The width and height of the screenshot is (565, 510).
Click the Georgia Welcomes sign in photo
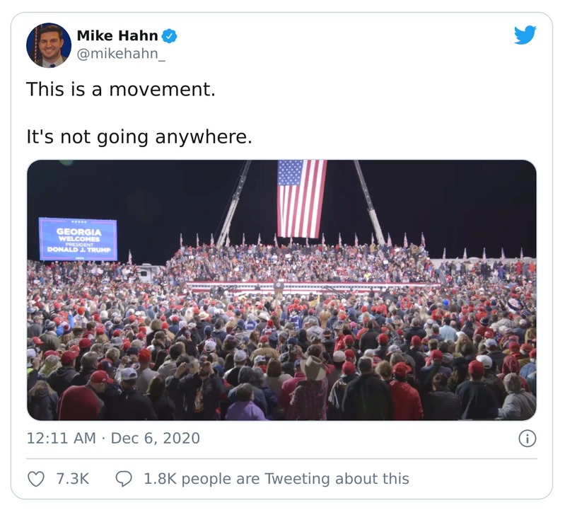pos(78,239)
